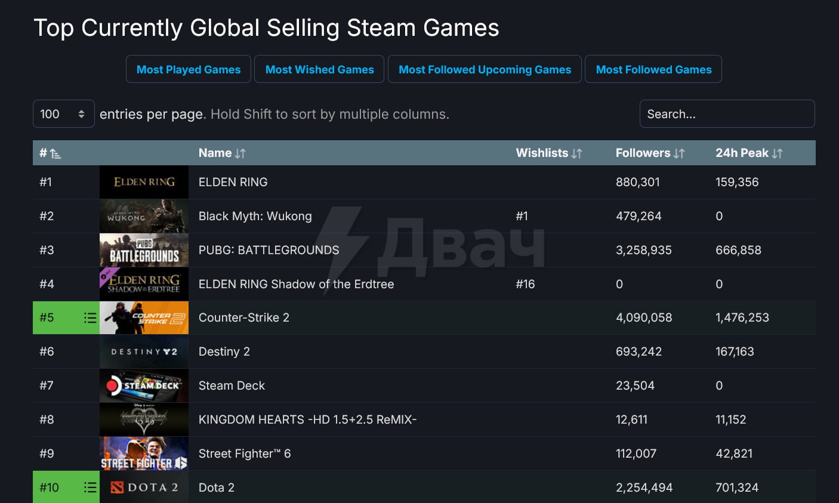Open the Street Fighter 6 thumbnail

[144, 454]
